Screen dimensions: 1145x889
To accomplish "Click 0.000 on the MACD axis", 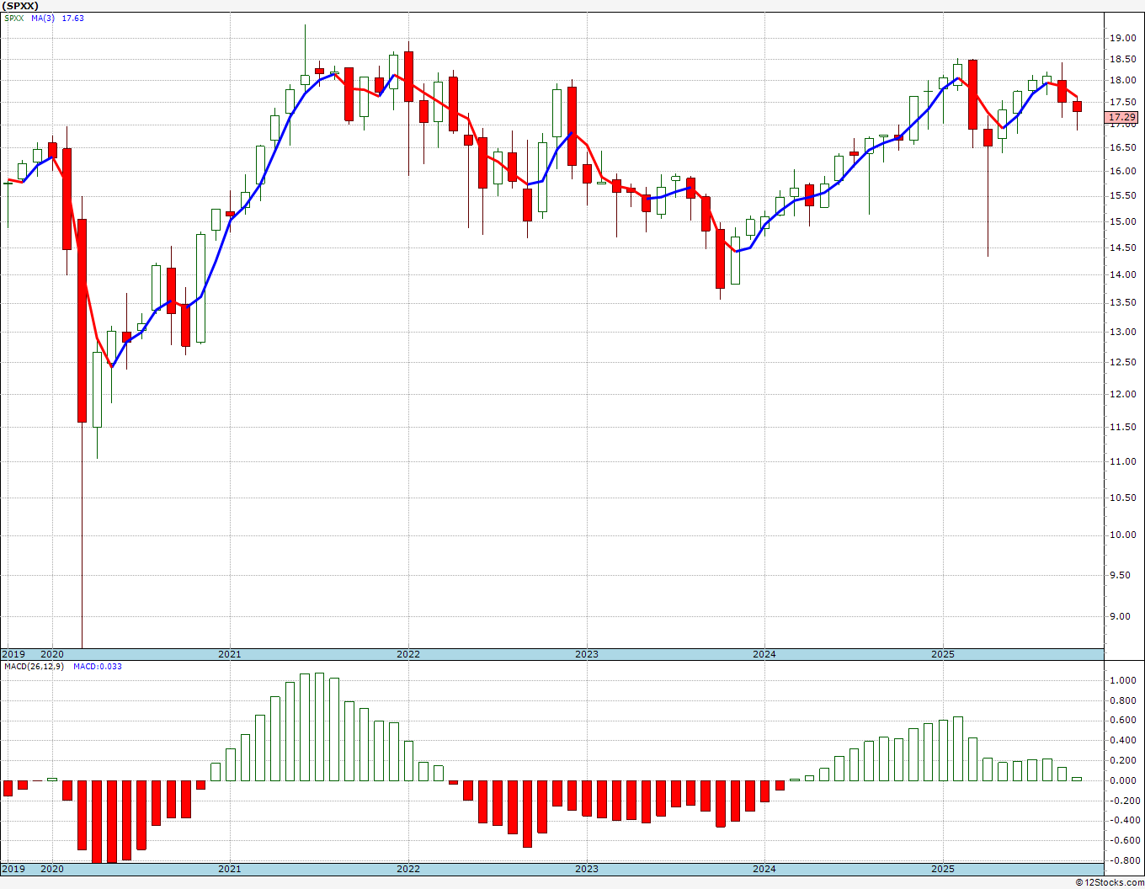I will (1124, 780).
